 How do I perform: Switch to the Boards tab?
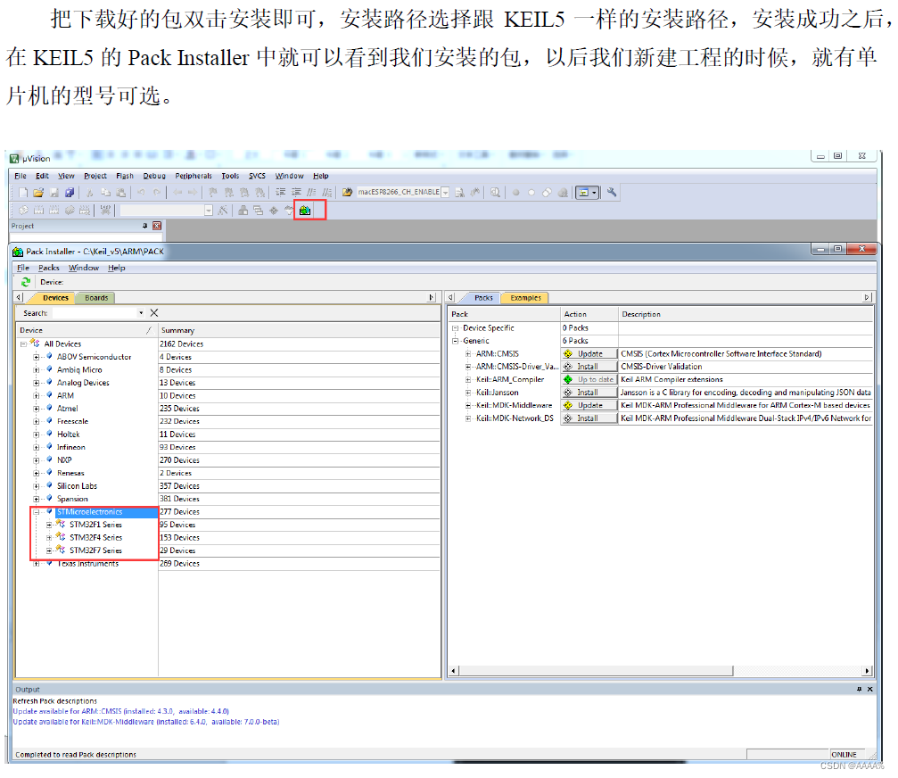[95, 297]
